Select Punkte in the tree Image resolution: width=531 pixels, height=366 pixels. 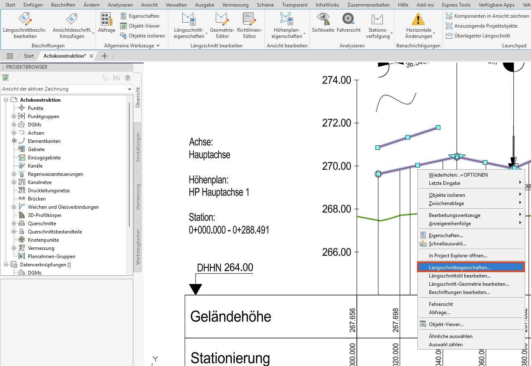pos(35,108)
